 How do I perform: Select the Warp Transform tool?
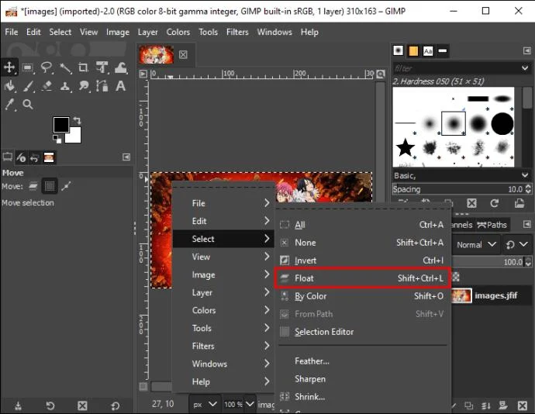click(121, 67)
